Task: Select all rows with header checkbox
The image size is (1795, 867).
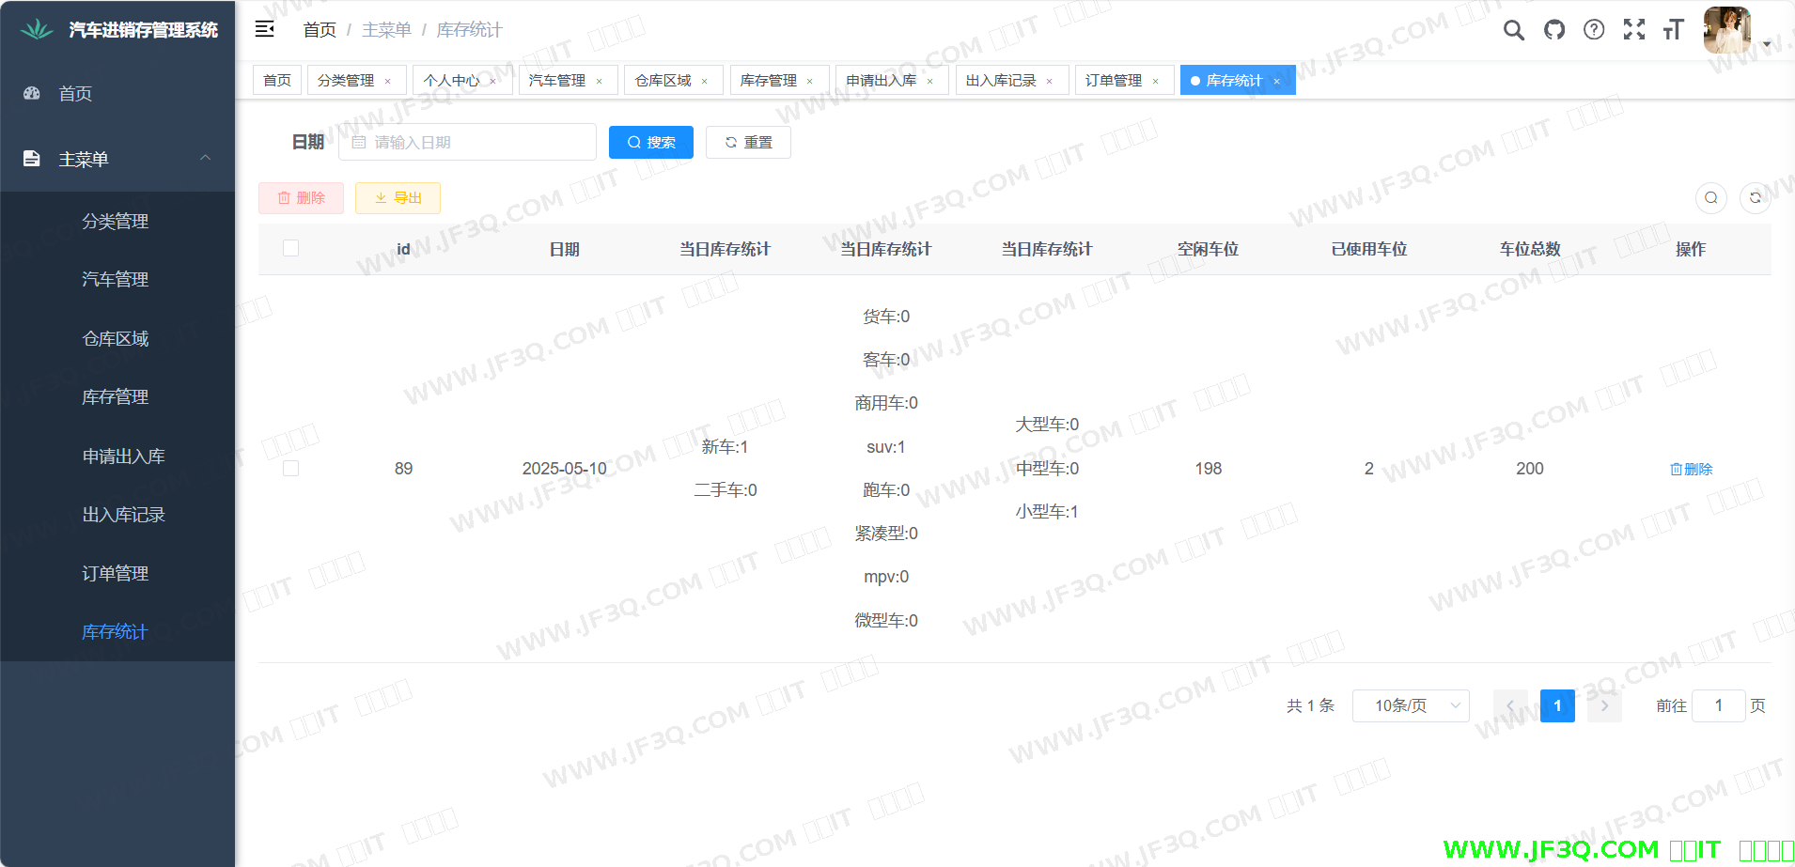Action: click(291, 248)
